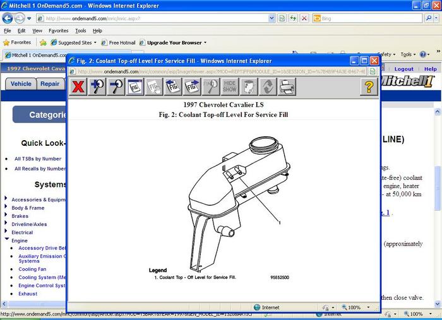
Task: Open main window zoom level 100% control
Action: tap(419, 314)
